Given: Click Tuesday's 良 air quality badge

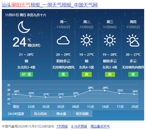Looking at the screenshot, I should coord(87,75).
